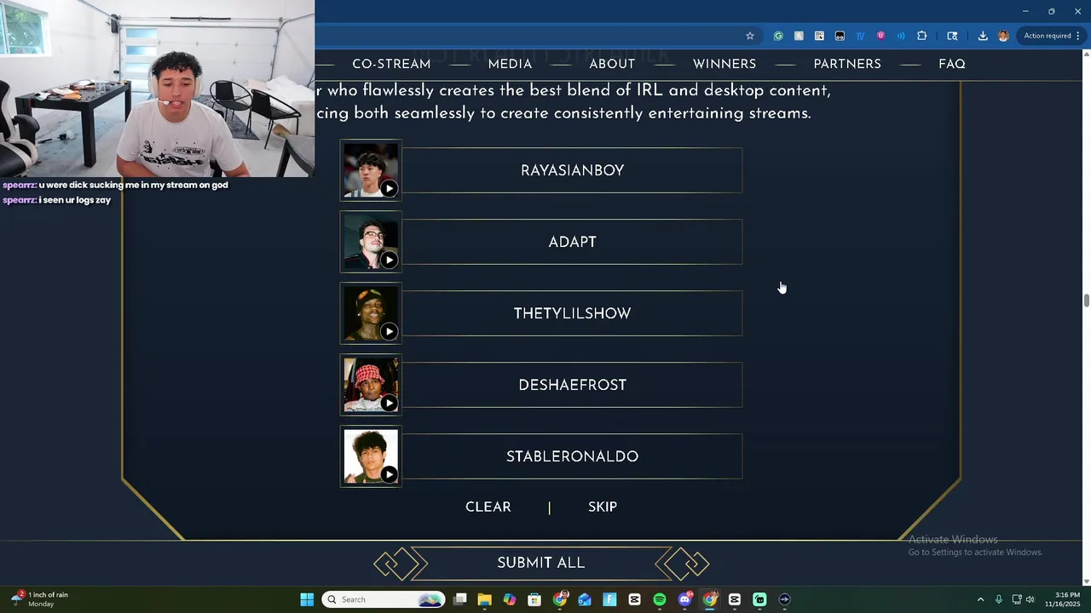Click the blue sound-waves extension icon

coord(901,36)
